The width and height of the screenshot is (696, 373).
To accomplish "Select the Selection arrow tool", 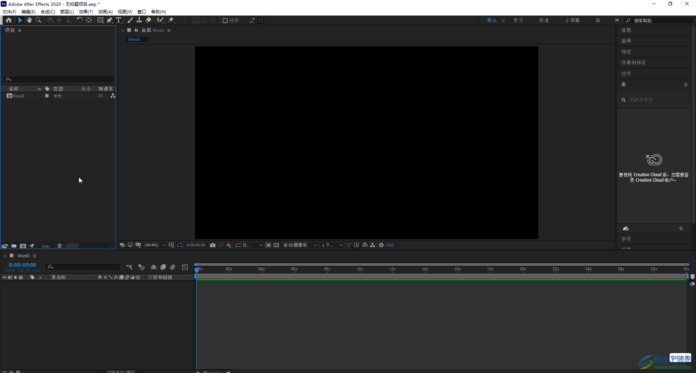I will (x=20, y=20).
